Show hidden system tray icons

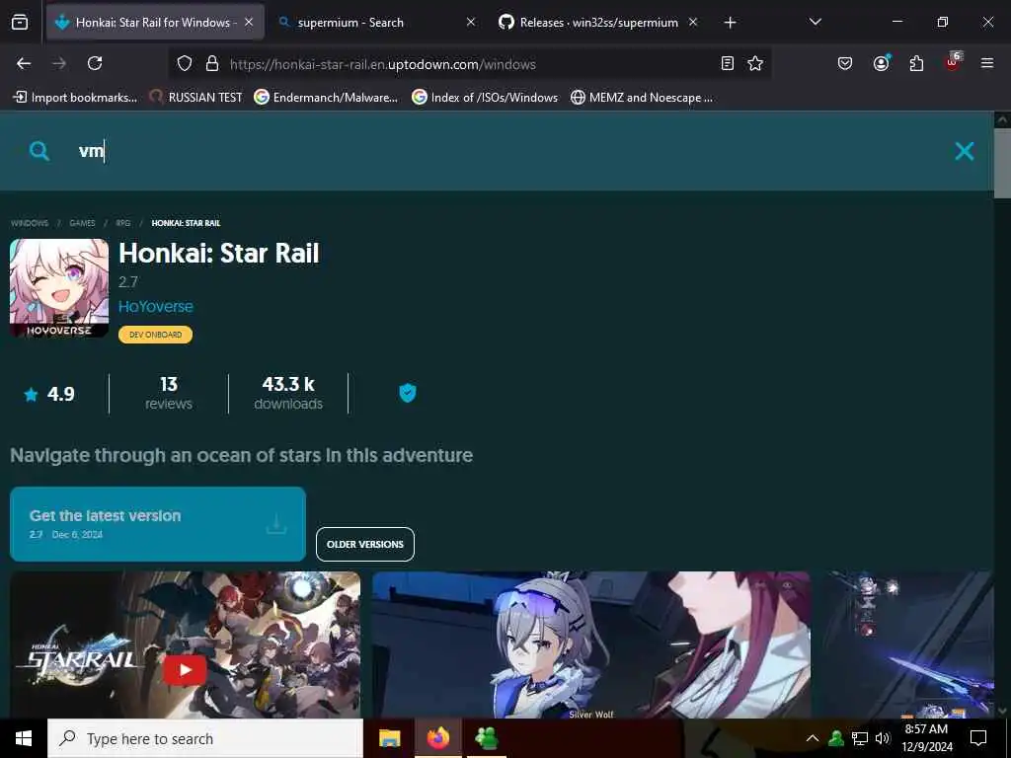[x=813, y=738]
